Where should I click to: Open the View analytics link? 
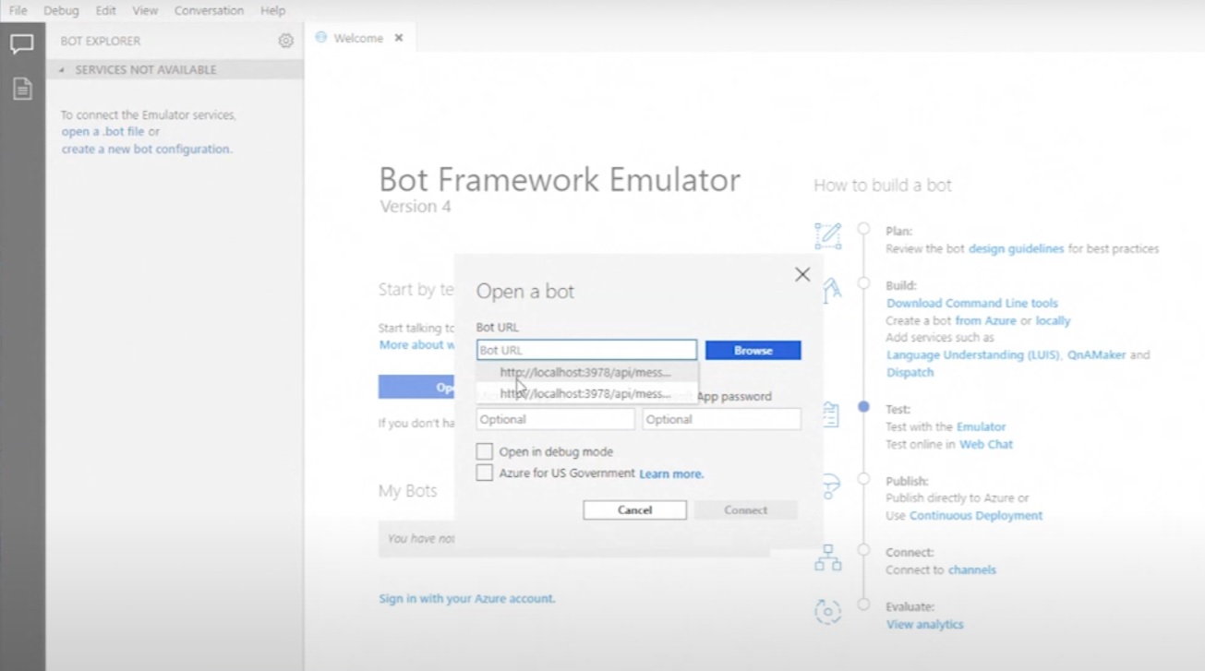pyautogui.click(x=924, y=624)
